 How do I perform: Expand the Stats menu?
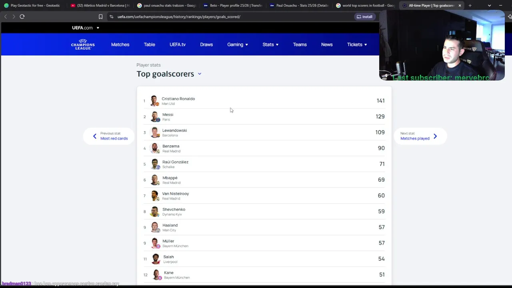click(x=270, y=44)
